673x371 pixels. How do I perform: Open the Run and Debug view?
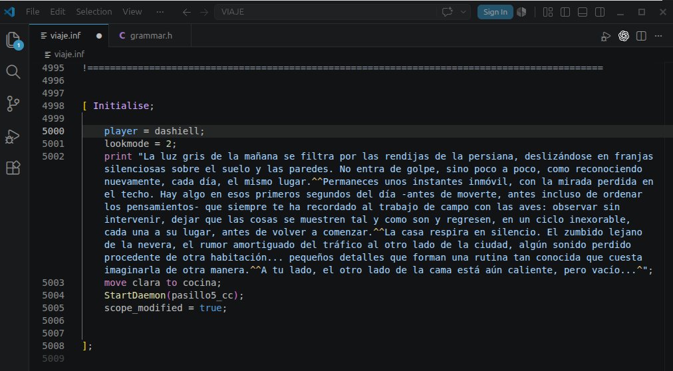click(13, 136)
